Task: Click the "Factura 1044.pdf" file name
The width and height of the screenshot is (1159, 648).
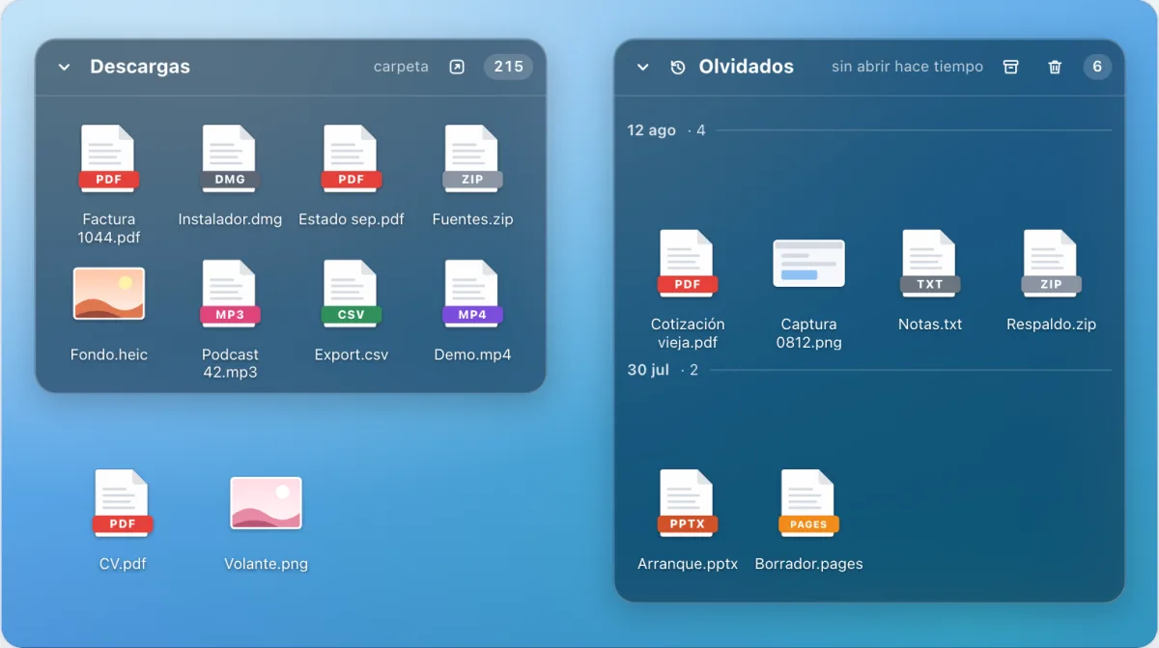Action: pyautogui.click(x=108, y=228)
